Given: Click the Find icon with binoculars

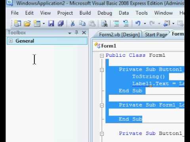Looking at the screenshot, I should pyautogui.click(x=104, y=24).
